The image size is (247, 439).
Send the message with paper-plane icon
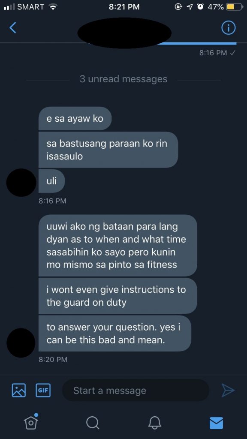(x=228, y=390)
